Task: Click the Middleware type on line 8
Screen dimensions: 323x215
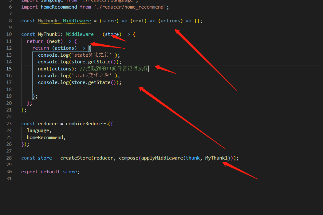Action: 77,21
